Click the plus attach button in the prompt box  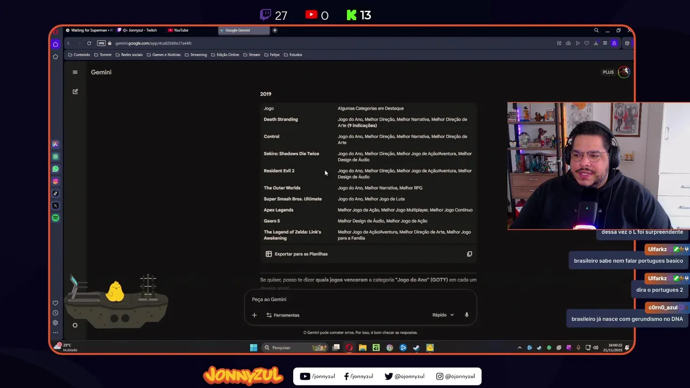coord(254,315)
